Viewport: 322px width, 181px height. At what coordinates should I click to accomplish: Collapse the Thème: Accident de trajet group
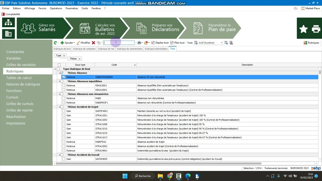coord(60,107)
